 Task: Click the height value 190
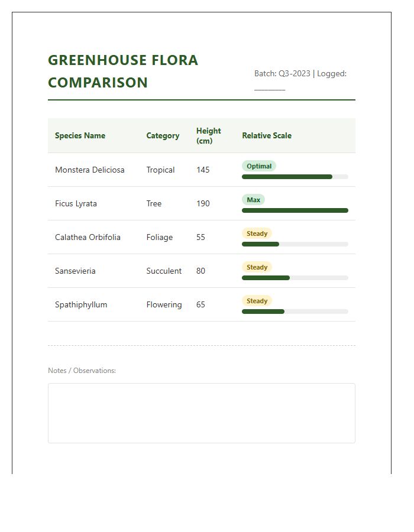coord(203,203)
